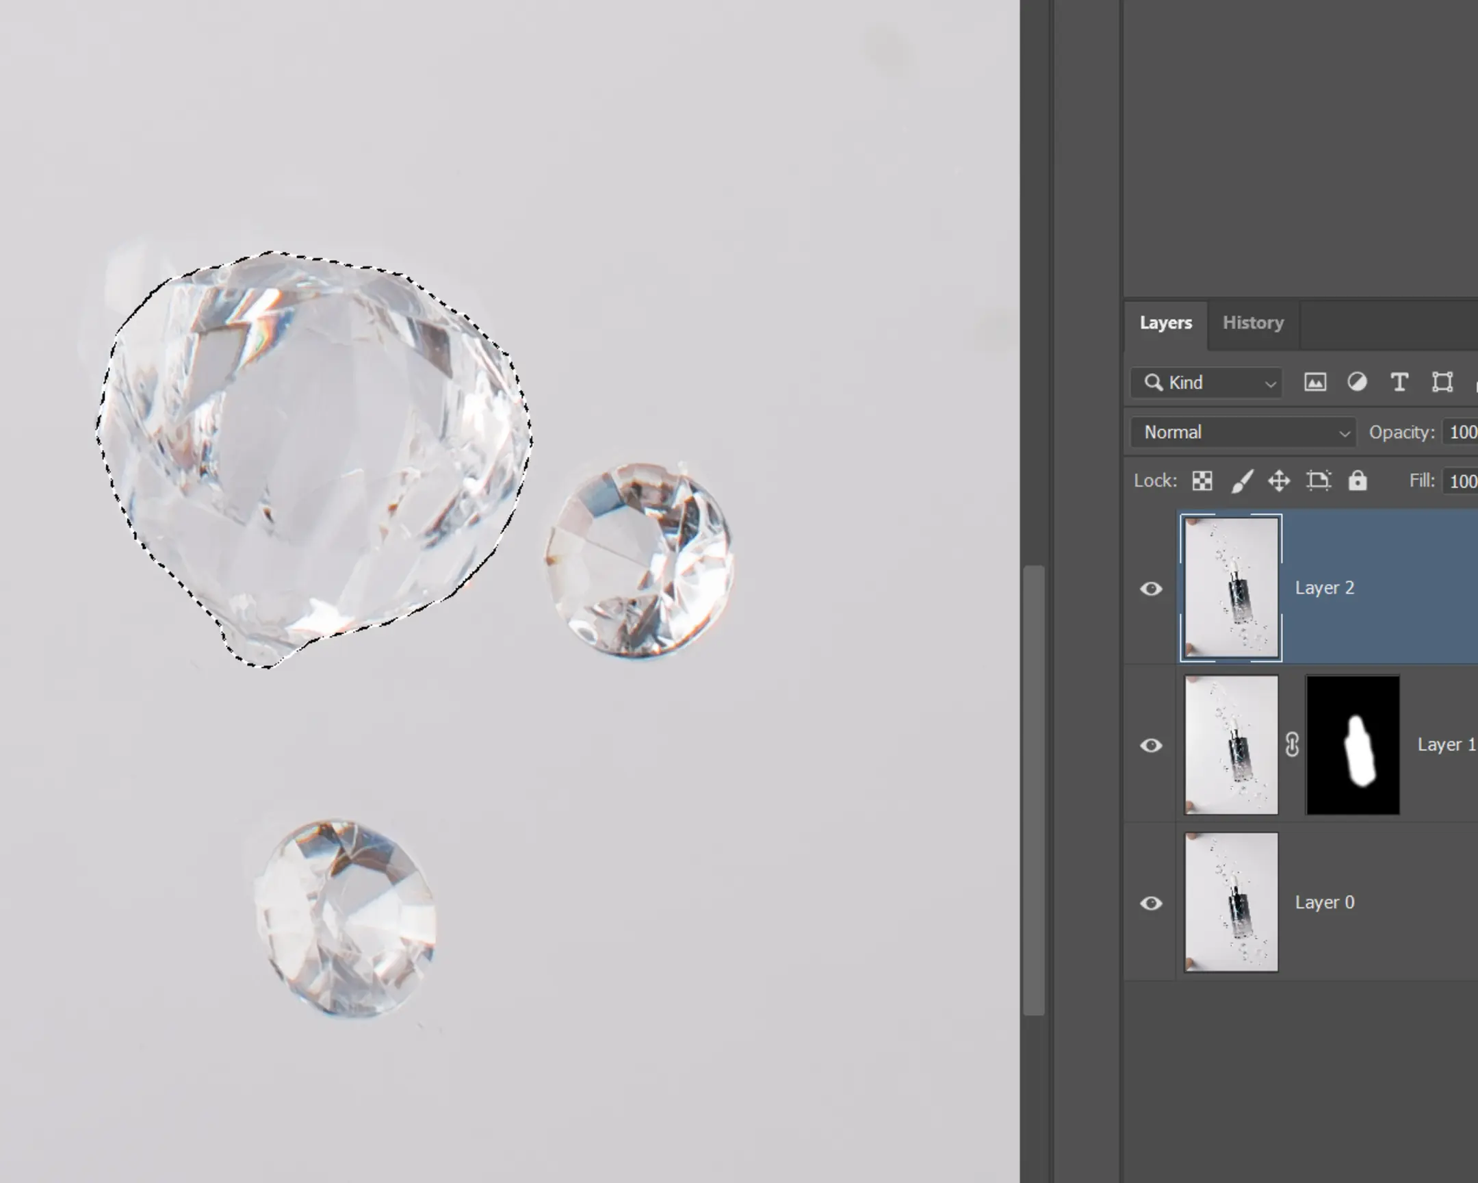Filter layers by type layers icon
This screenshot has height=1183, width=1478.
(1400, 383)
